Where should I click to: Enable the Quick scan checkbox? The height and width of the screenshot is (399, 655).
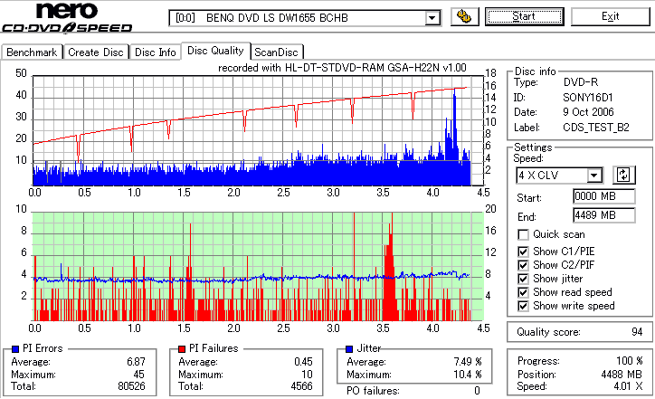523,234
